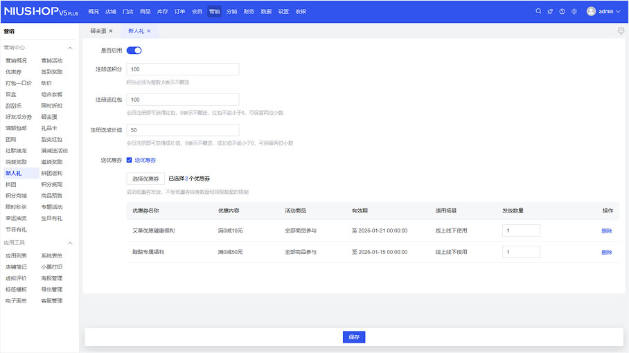Image resolution: width=629 pixels, height=353 pixels.
Task: Close the 砸金蛋 tab
Action: [111, 31]
